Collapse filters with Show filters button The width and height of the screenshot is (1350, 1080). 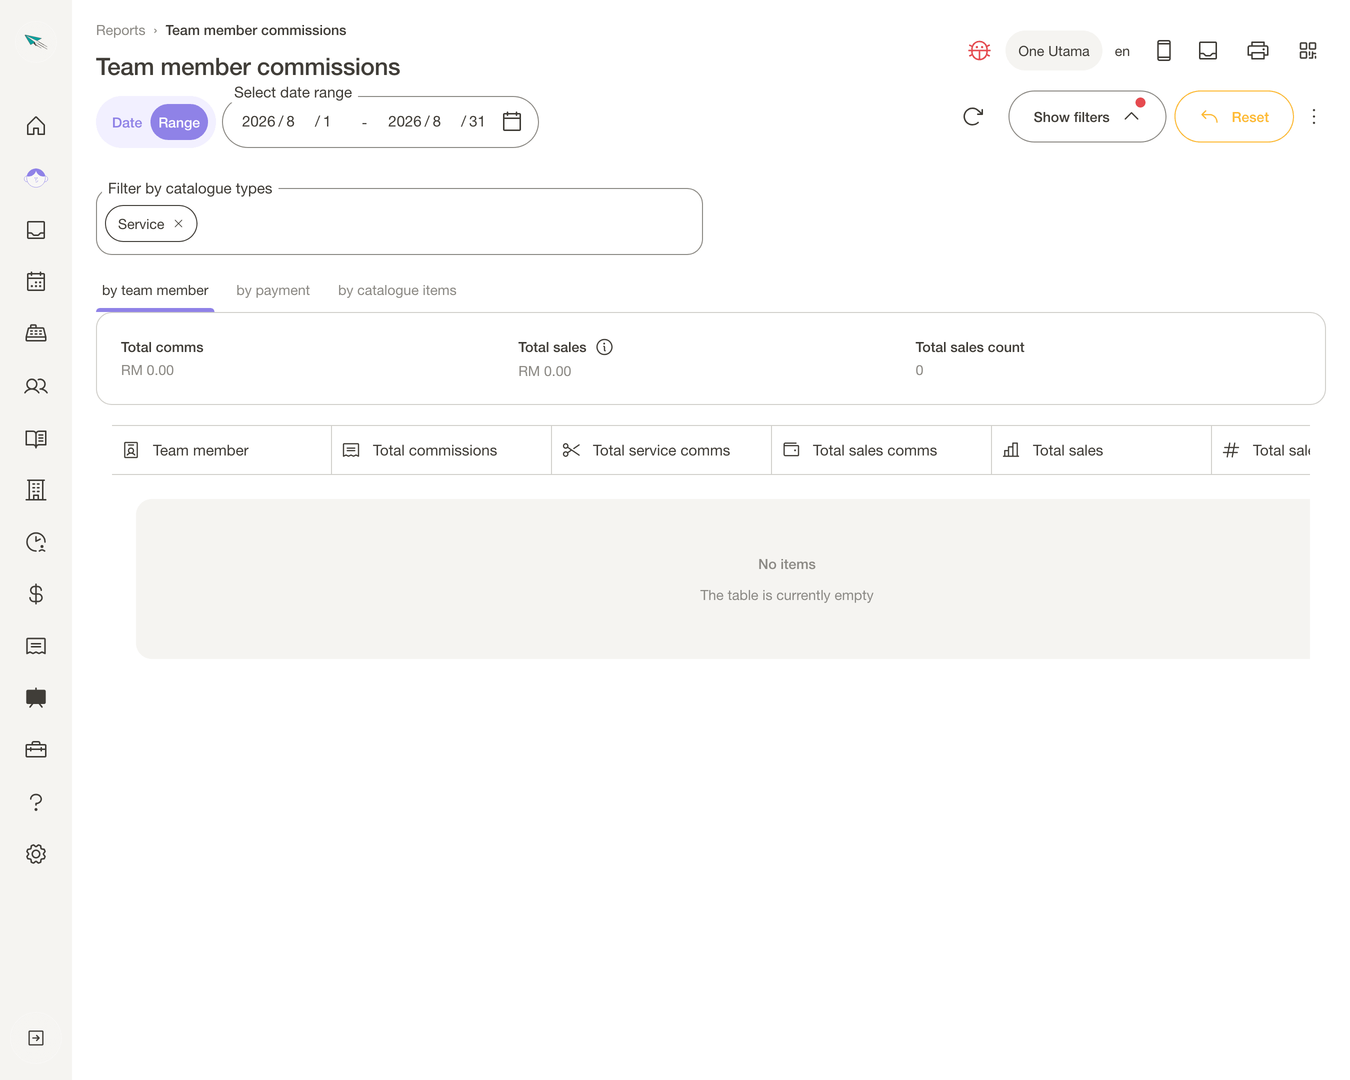[1086, 117]
